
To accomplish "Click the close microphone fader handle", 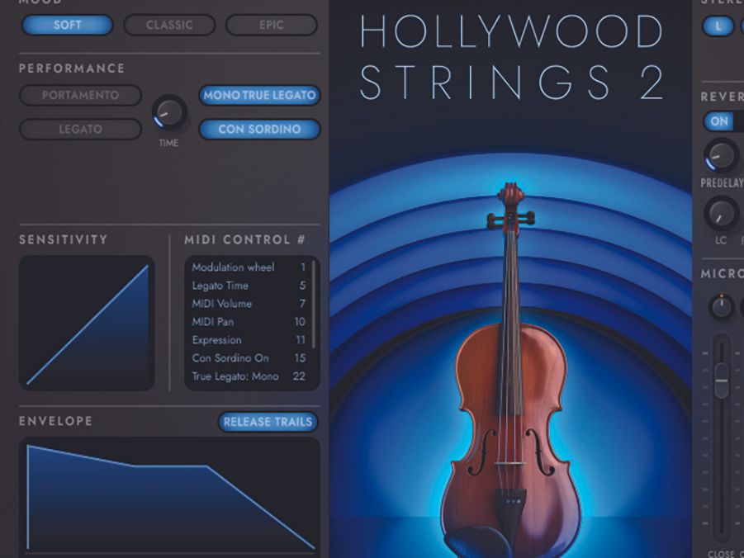I will [722, 380].
